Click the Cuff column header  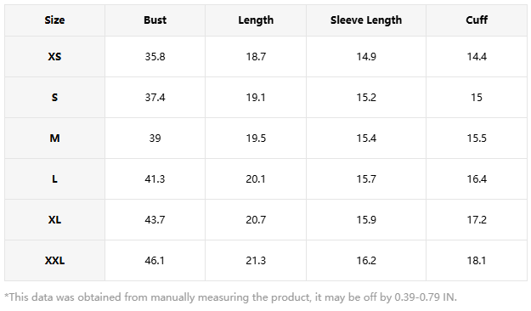477,20
